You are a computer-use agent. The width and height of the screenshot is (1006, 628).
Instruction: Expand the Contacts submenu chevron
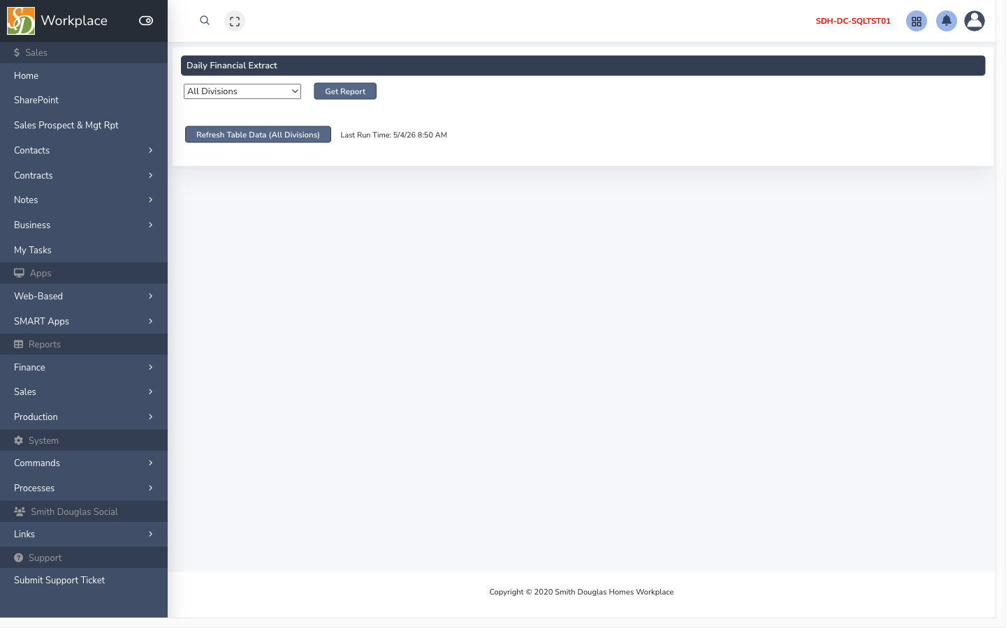pyautogui.click(x=150, y=150)
